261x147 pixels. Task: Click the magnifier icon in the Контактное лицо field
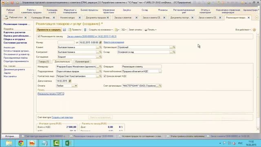pyautogui.click(x=100, y=76)
